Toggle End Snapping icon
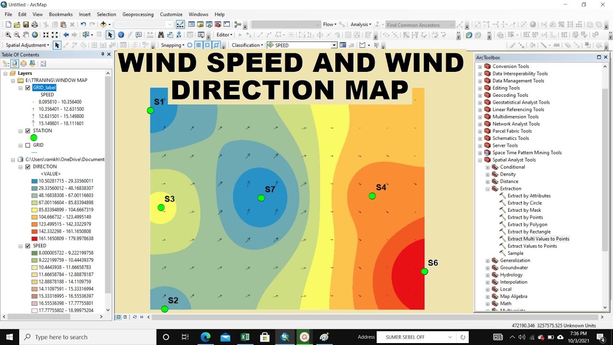The width and height of the screenshot is (613, 345). 198,45
